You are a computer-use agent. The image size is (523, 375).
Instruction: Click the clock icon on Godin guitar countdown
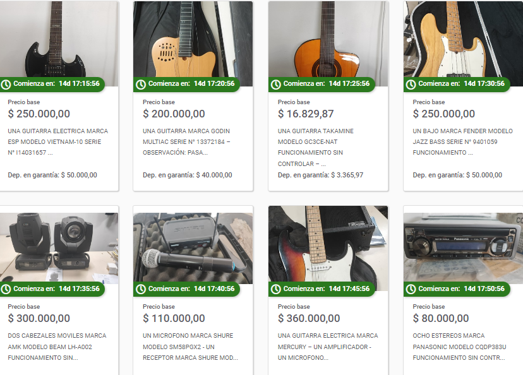click(141, 85)
